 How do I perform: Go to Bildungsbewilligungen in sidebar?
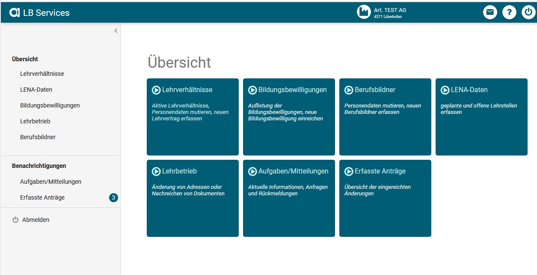click(x=50, y=105)
